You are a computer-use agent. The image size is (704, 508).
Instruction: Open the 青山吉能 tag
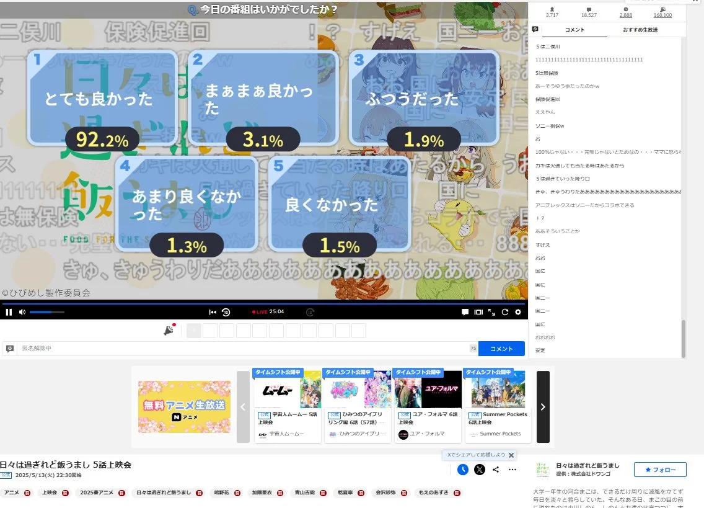(x=304, y=492)
